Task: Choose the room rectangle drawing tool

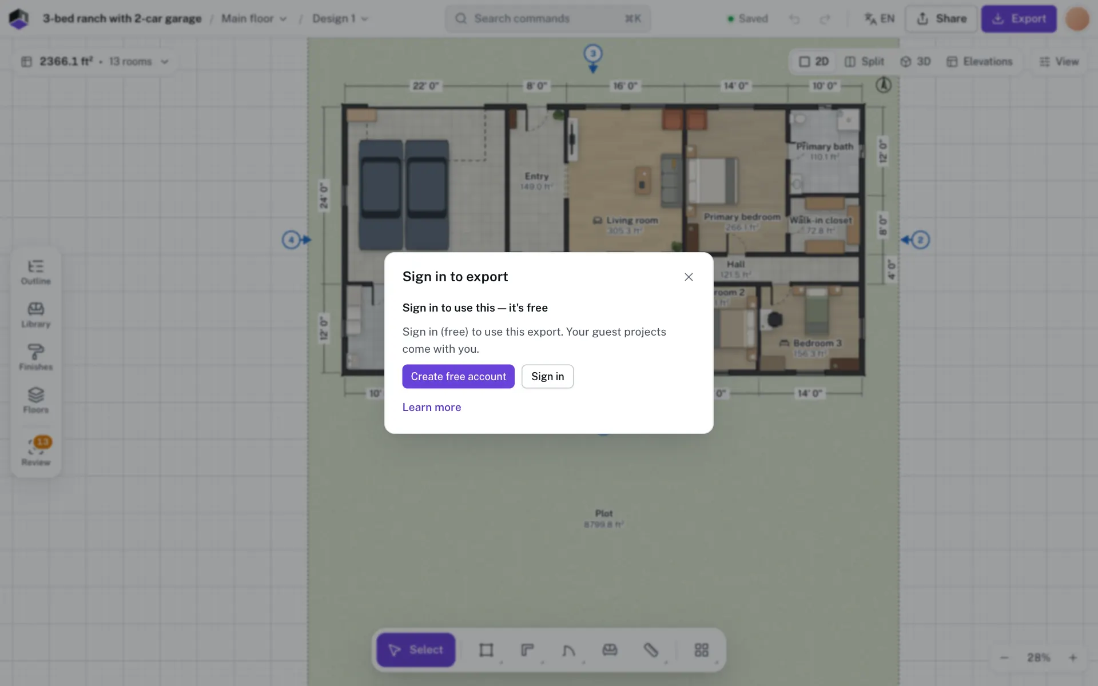Action: point(486,650)
